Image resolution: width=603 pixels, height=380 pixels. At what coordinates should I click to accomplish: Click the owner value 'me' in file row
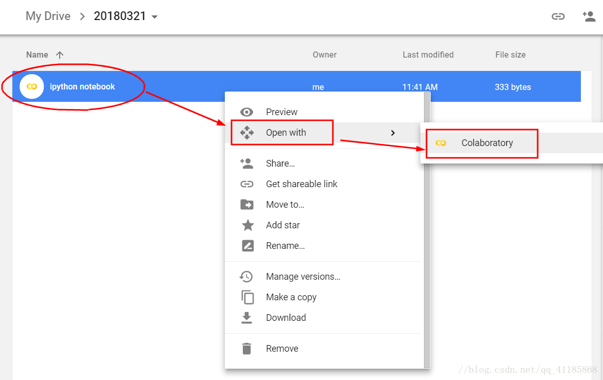click(x=318, y=87)
